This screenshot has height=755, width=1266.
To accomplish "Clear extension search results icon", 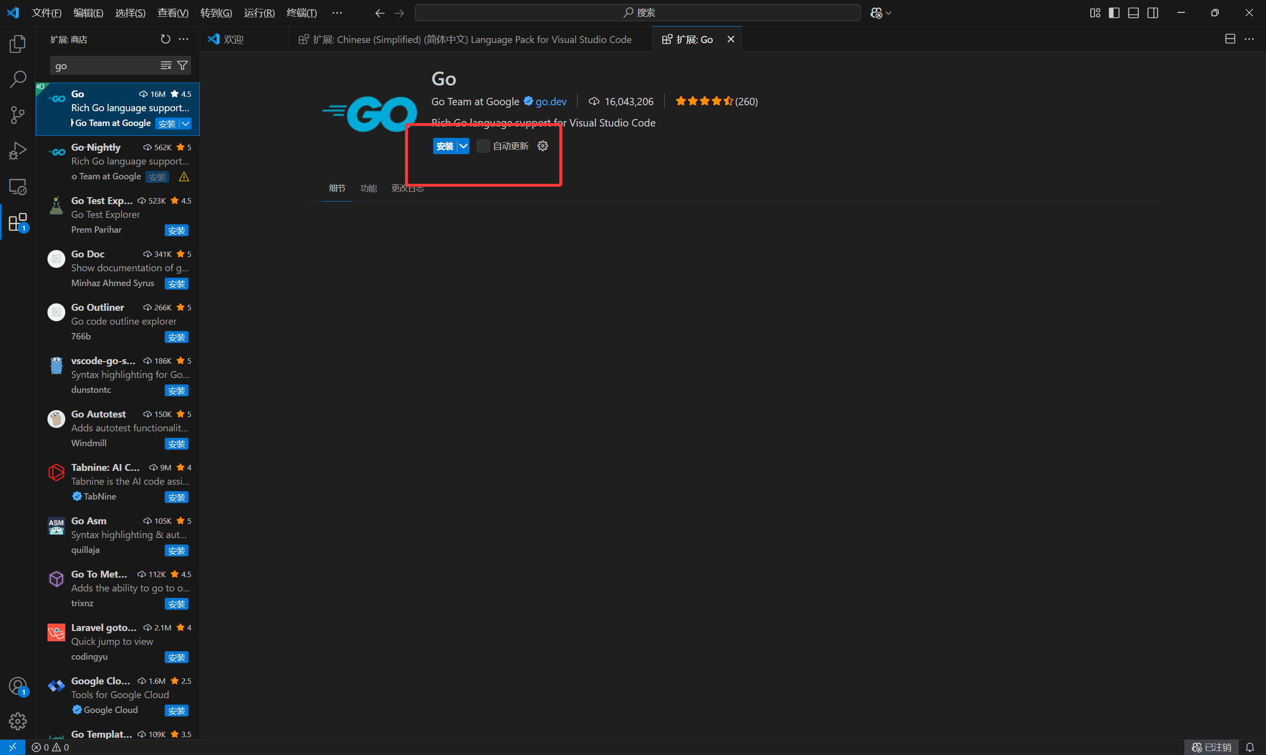I will (x=166, y=65).
